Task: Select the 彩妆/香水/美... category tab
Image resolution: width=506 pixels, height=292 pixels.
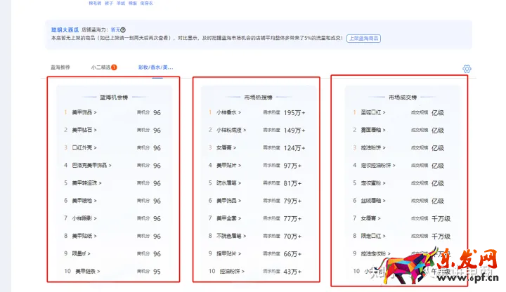Action: (x=156, y=67)
